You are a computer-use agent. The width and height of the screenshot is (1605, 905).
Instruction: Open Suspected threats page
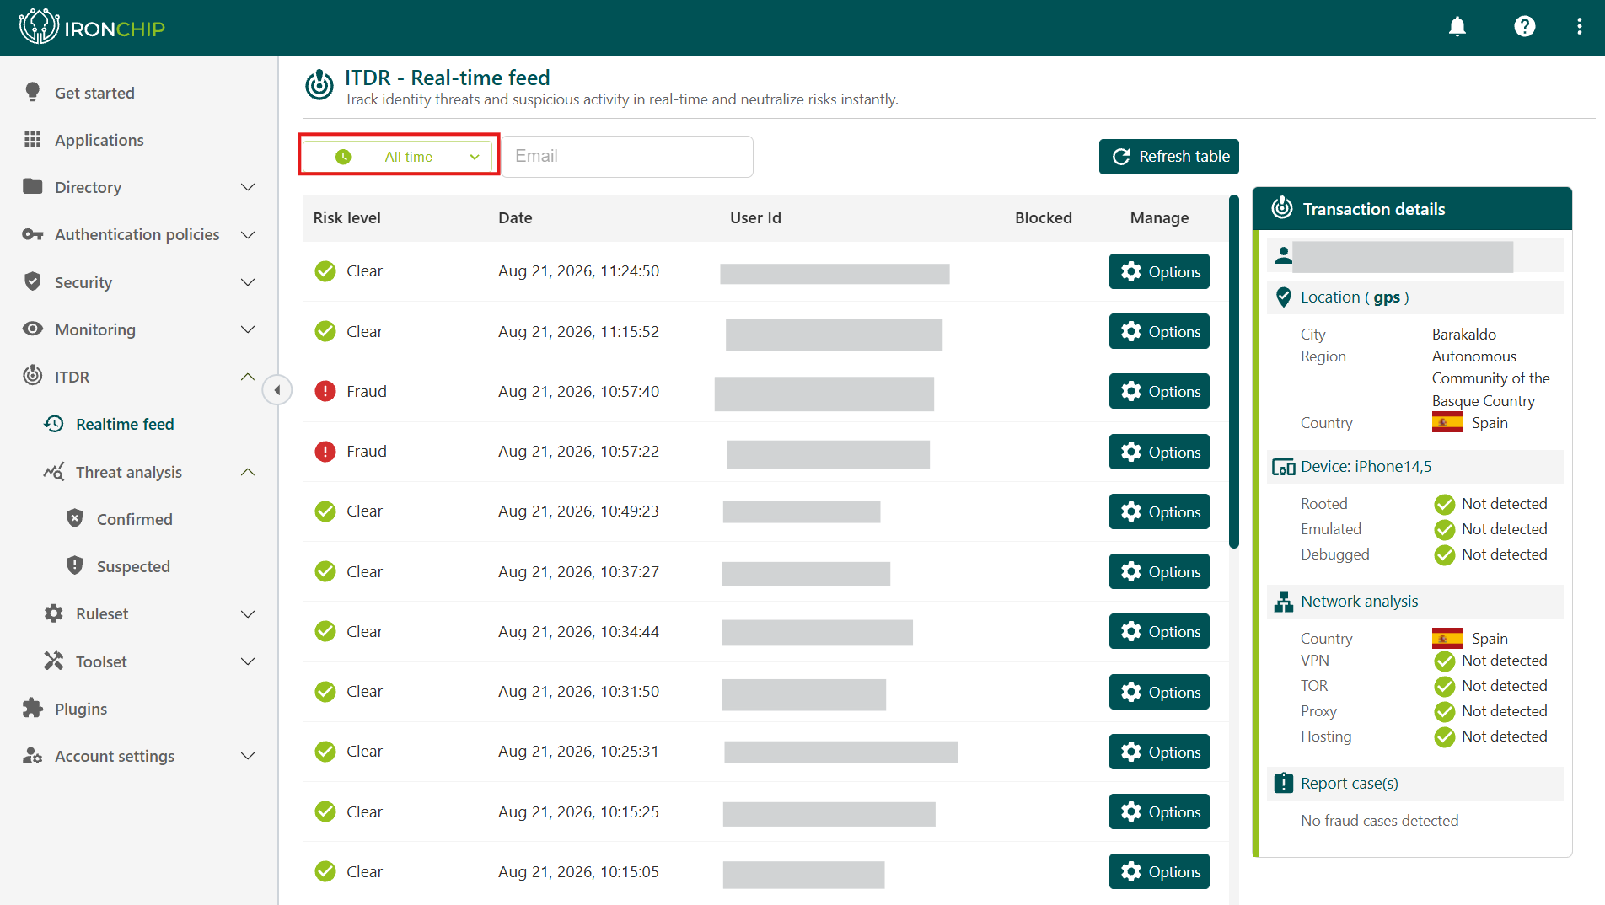point(133,566)
